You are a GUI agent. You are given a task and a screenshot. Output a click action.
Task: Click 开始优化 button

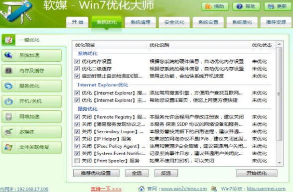click(x=257, y=173)
